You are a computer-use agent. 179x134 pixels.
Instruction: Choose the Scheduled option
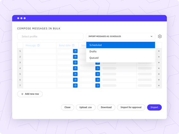coord(121,45)
